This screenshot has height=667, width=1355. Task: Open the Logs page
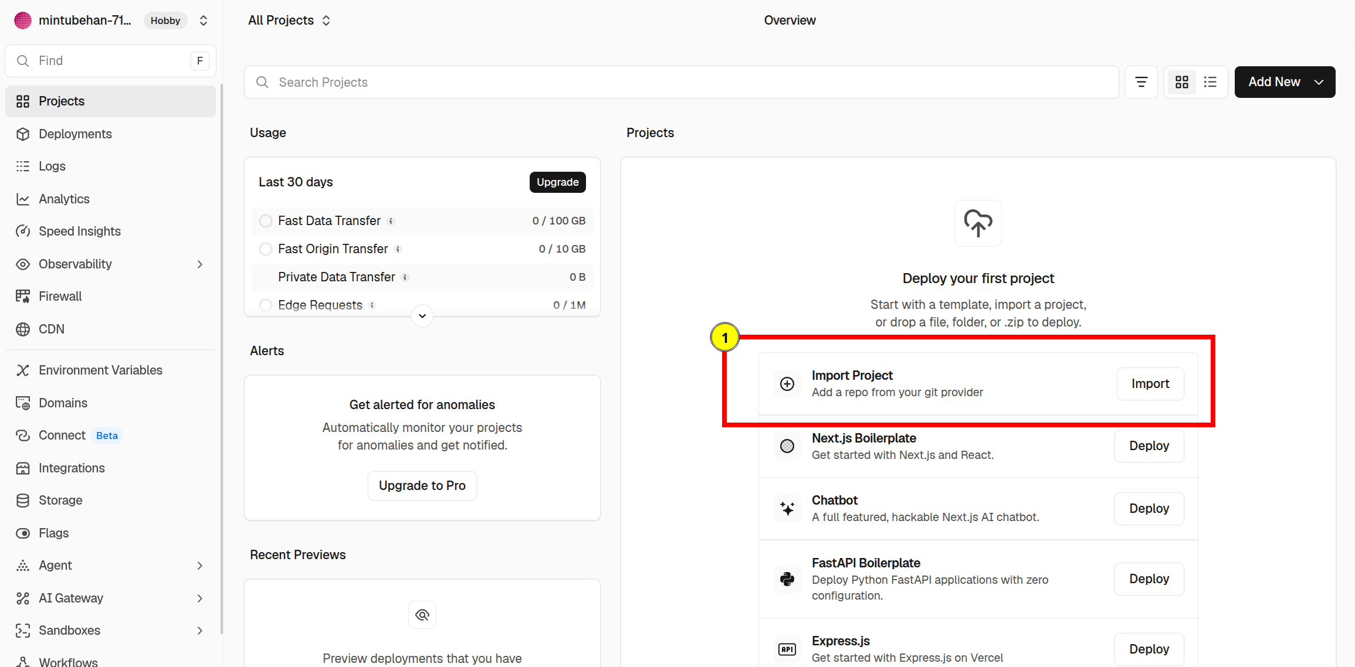coord(110,166)
